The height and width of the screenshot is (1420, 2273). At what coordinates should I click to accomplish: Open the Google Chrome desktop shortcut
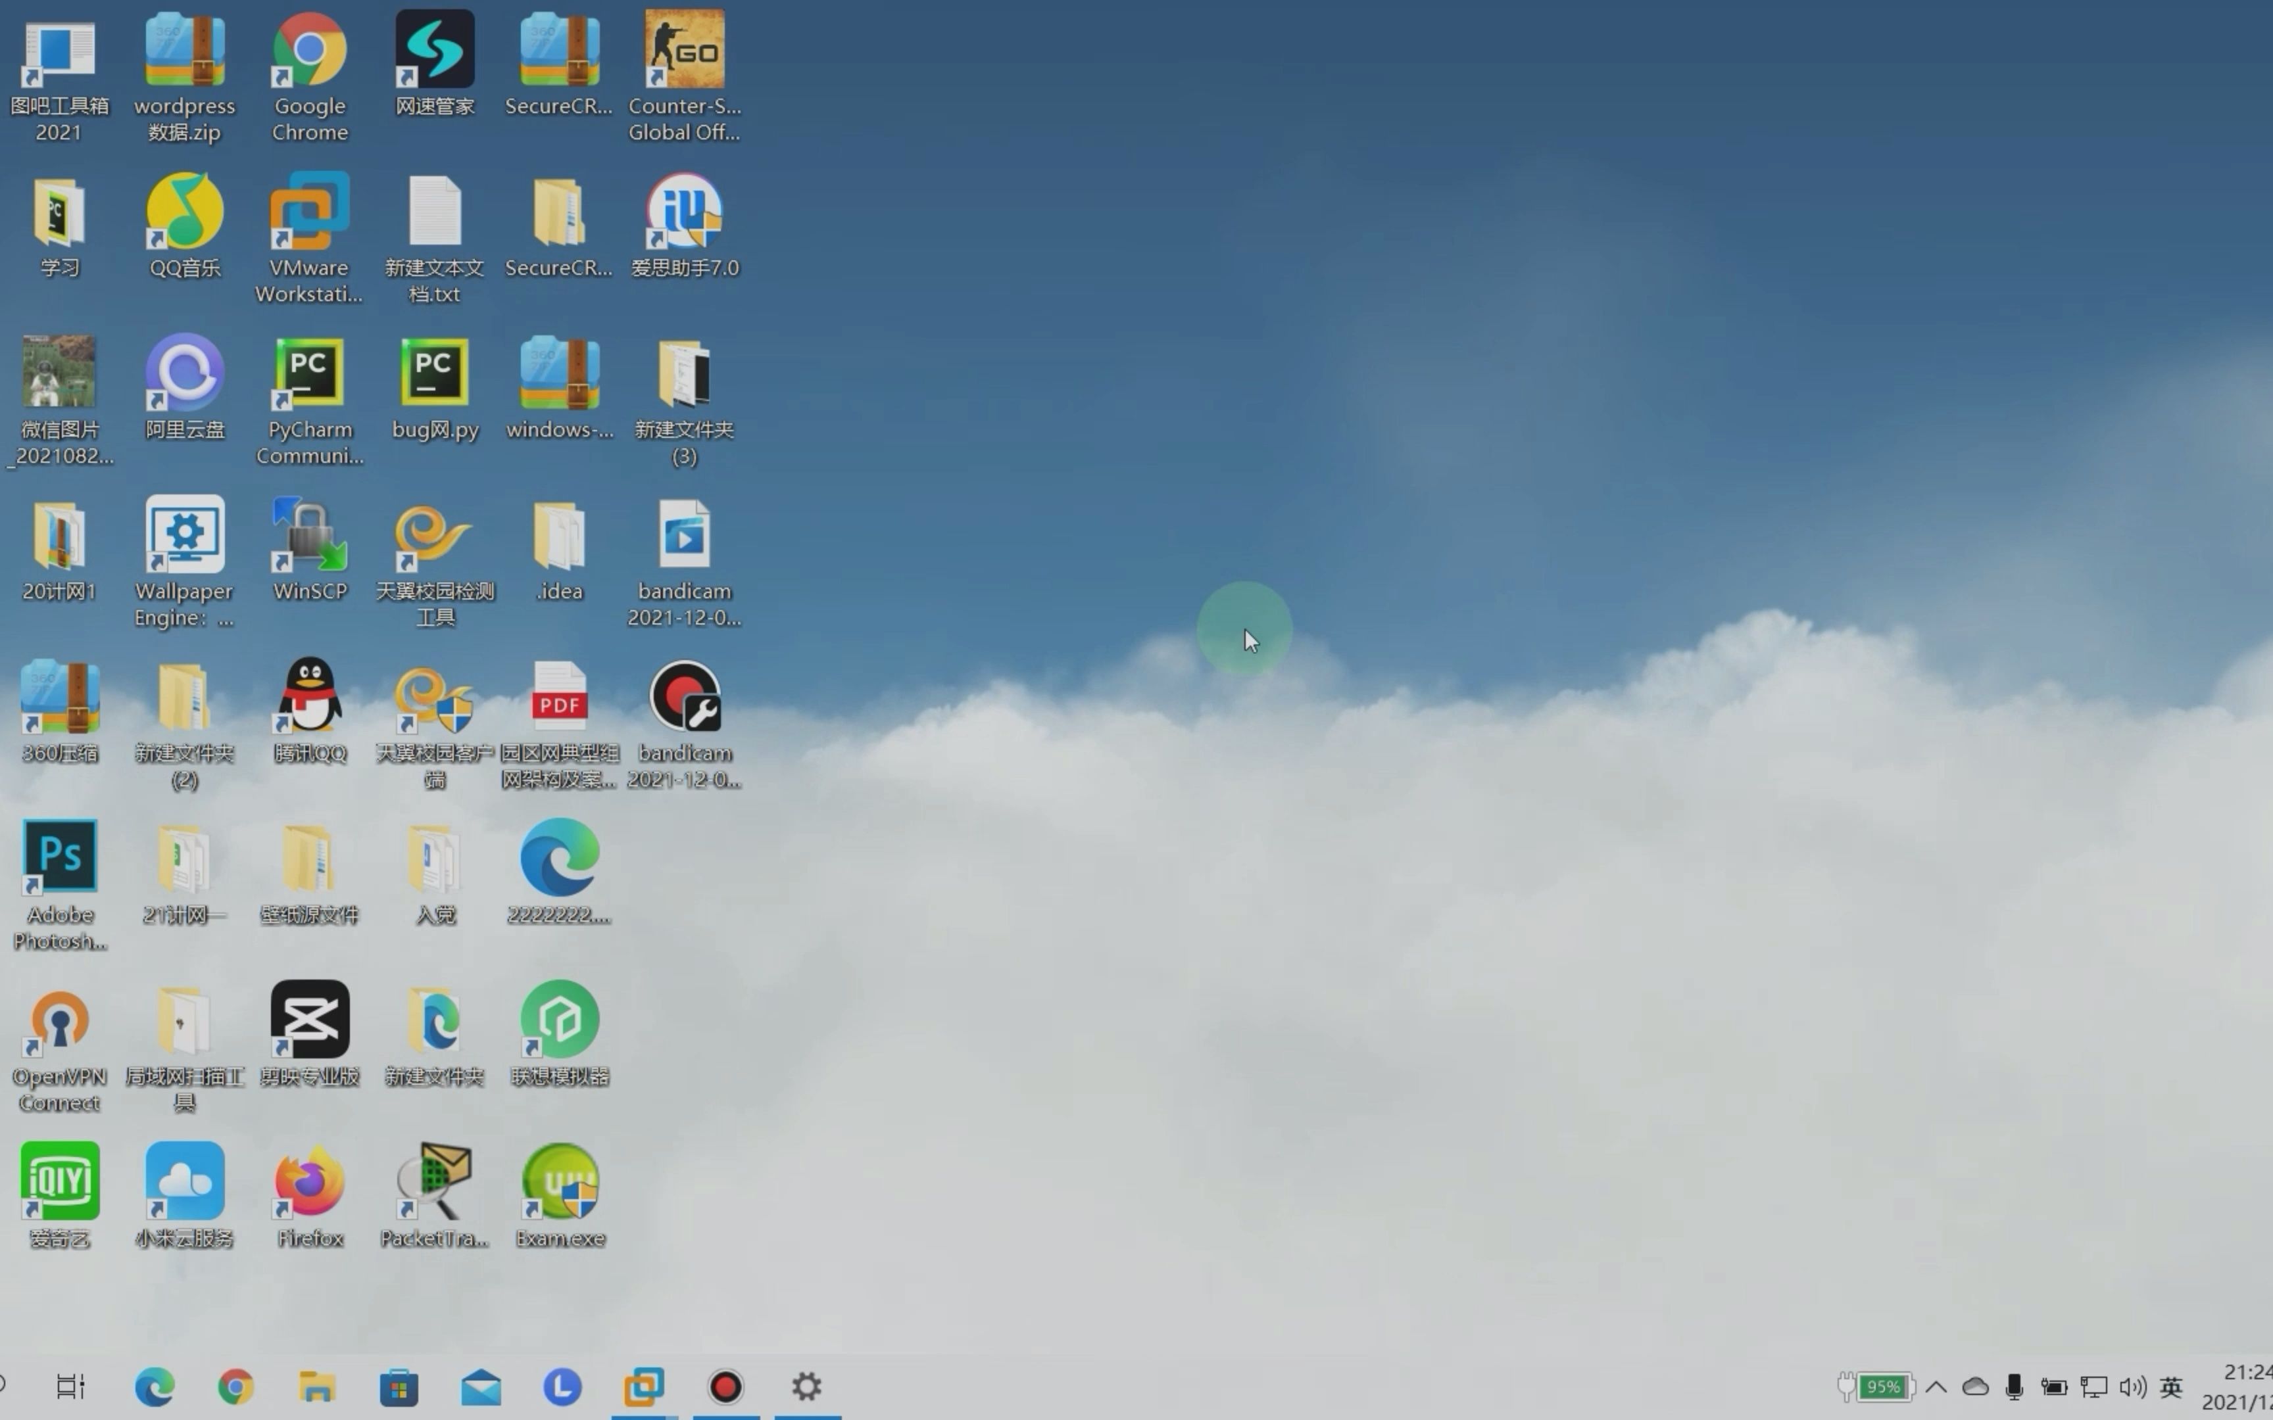[309, 76]
